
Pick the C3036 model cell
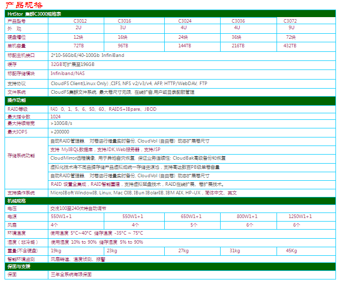click(x=238, y=21)
